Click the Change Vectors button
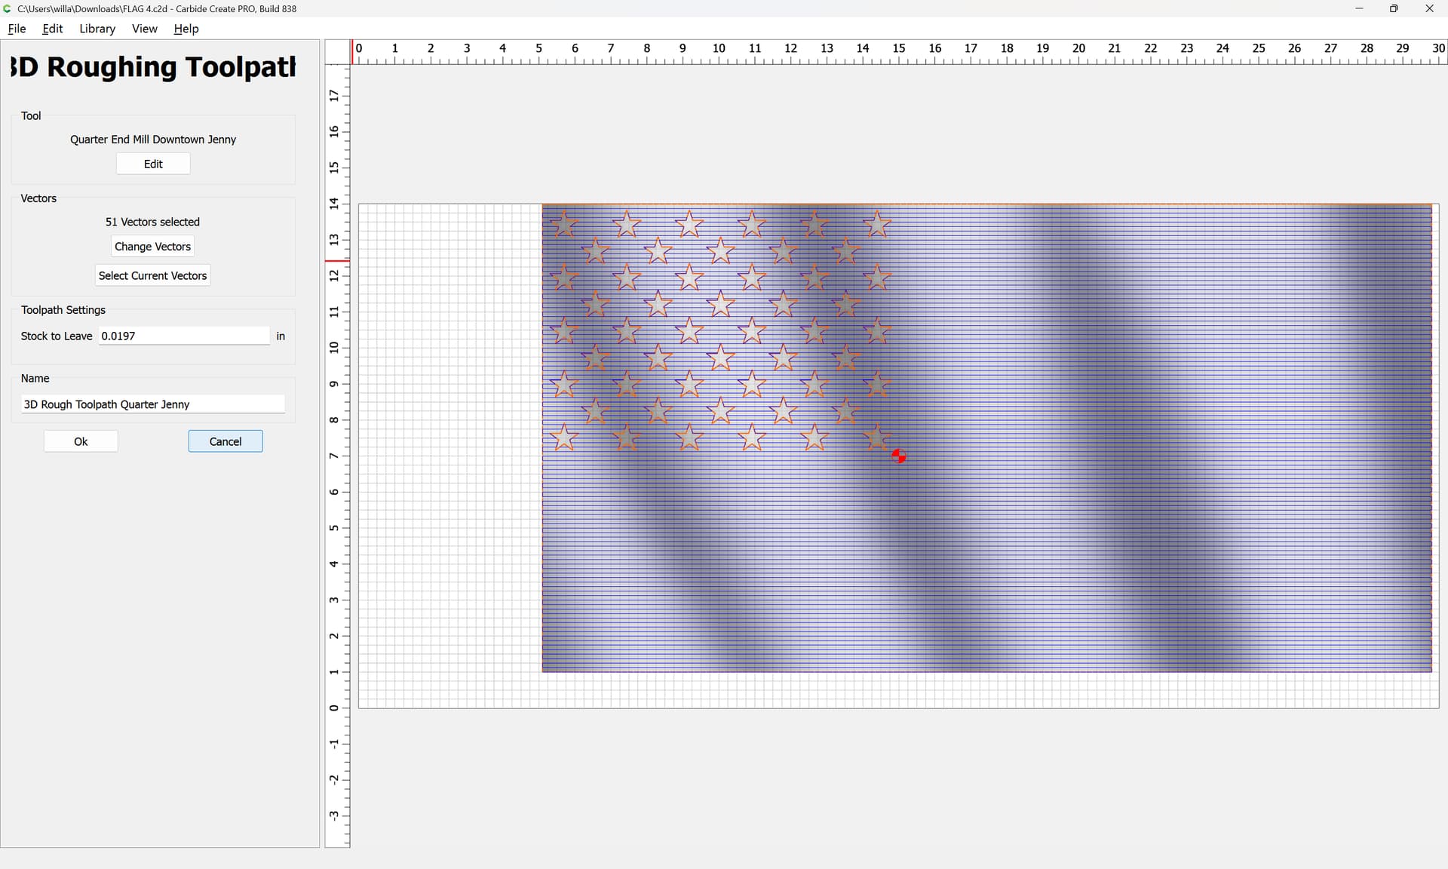The image size is (1448, 869). [152, 247]
